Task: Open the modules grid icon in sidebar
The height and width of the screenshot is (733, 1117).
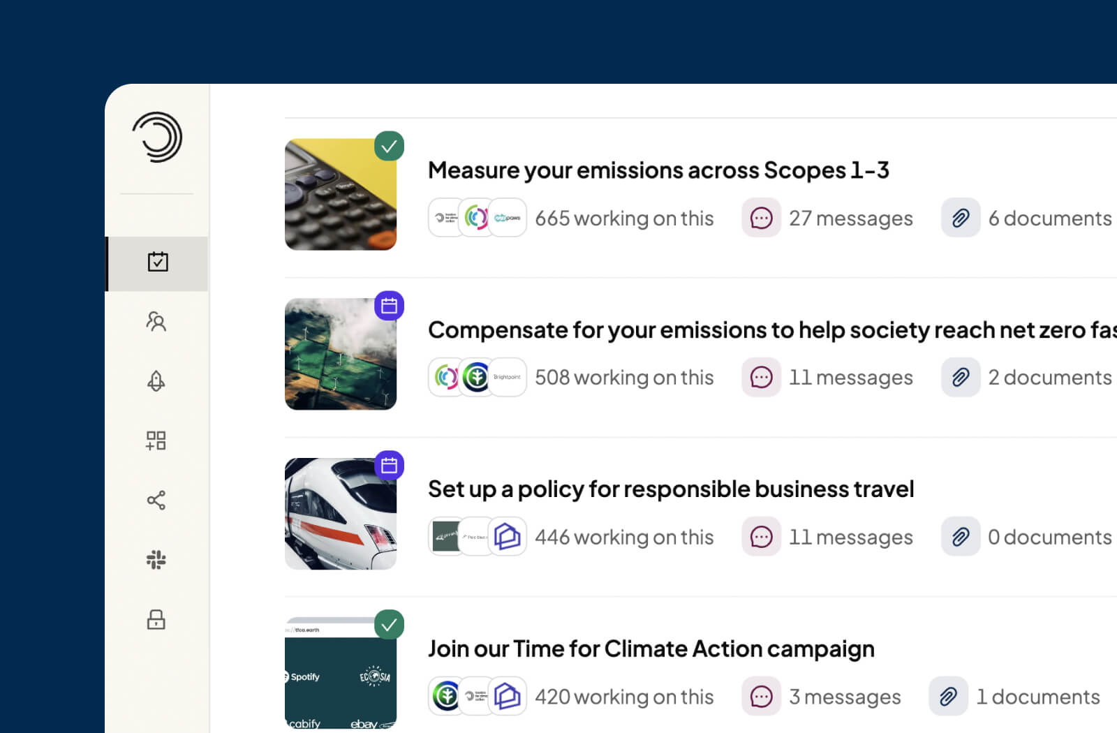Action: (x=156, y=440)
